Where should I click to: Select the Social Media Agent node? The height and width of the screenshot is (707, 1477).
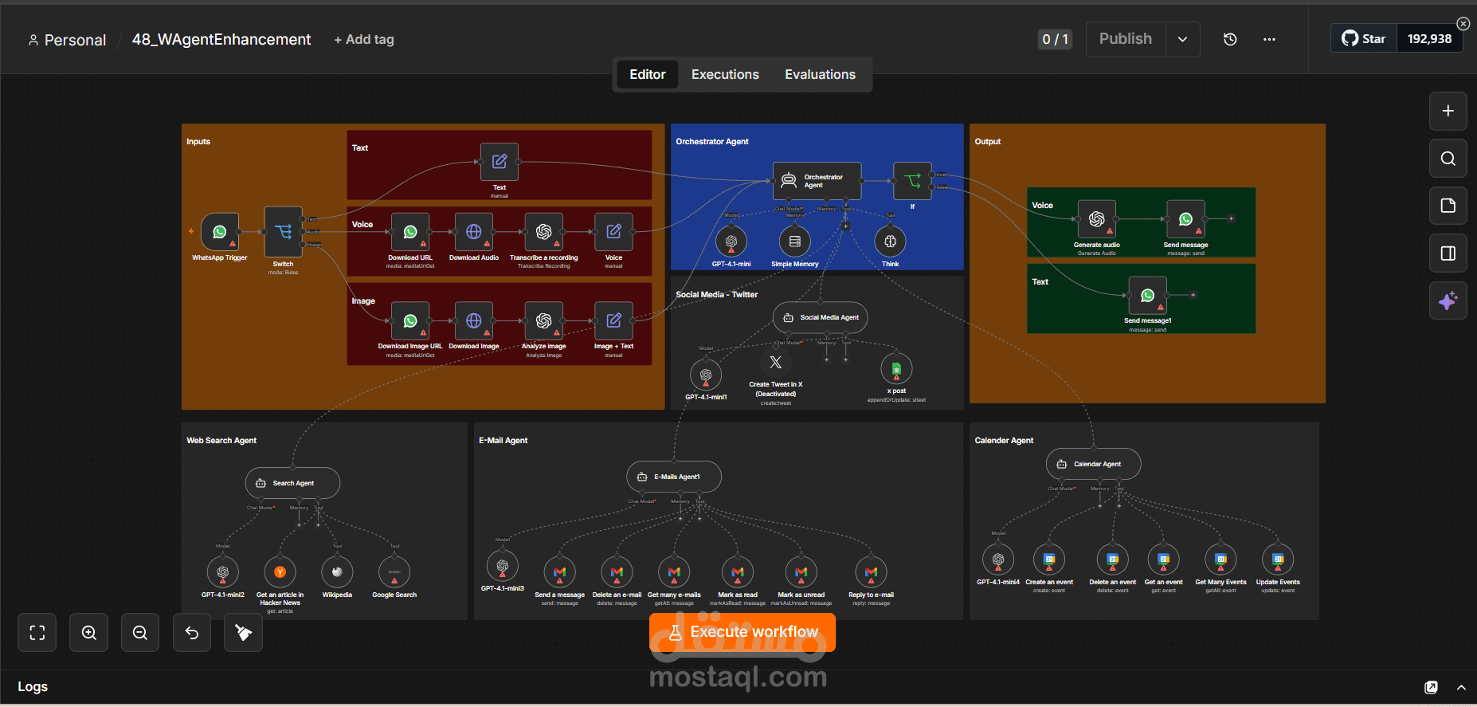click(x=821, y=317)
